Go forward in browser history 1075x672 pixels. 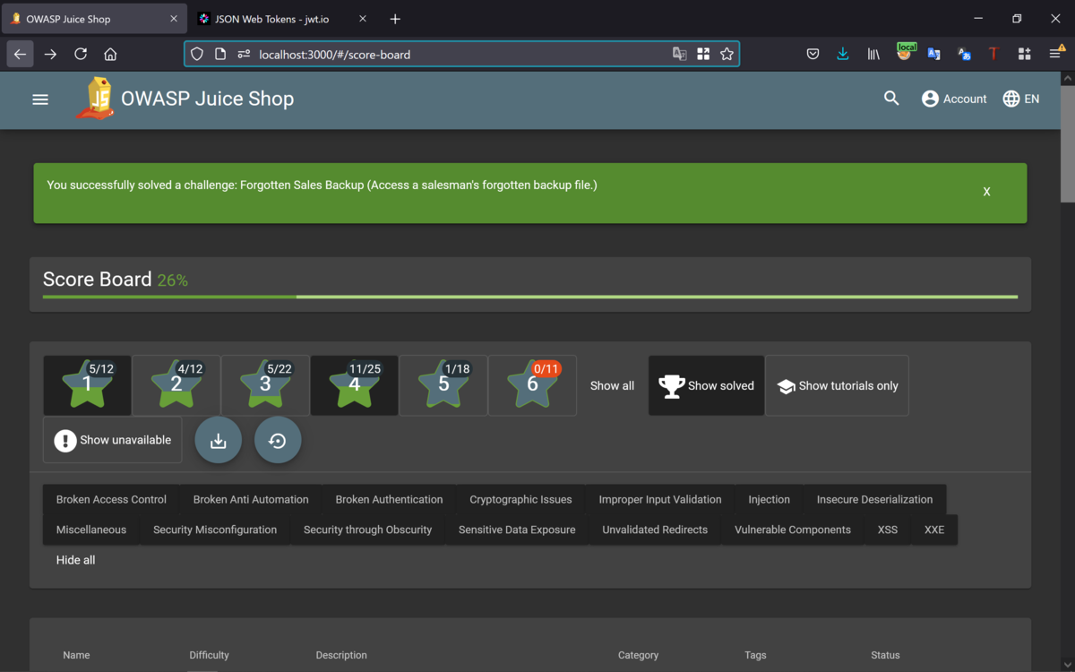[x=50, y=54]
